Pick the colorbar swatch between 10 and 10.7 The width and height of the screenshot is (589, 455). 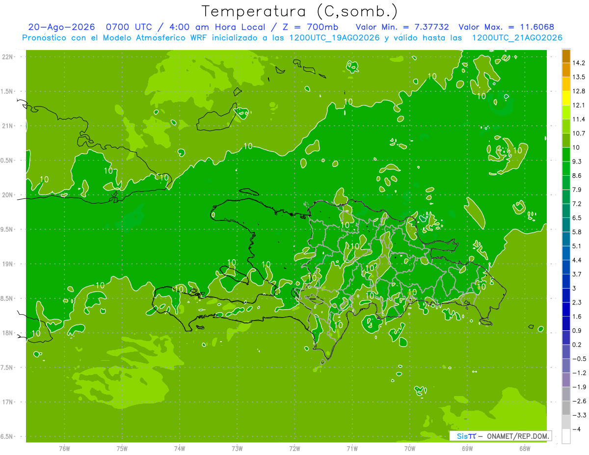coord(566,140)
